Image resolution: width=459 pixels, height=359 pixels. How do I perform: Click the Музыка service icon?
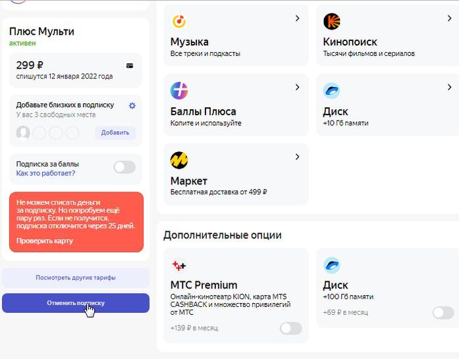(179, 21)
